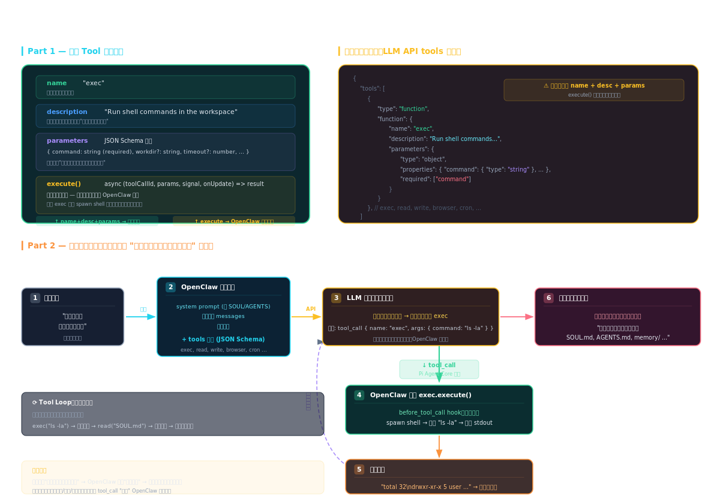720x504 pixels.
Task: Click the '{ command: string (required), workdir?...' line
Action: pos(148,152)
